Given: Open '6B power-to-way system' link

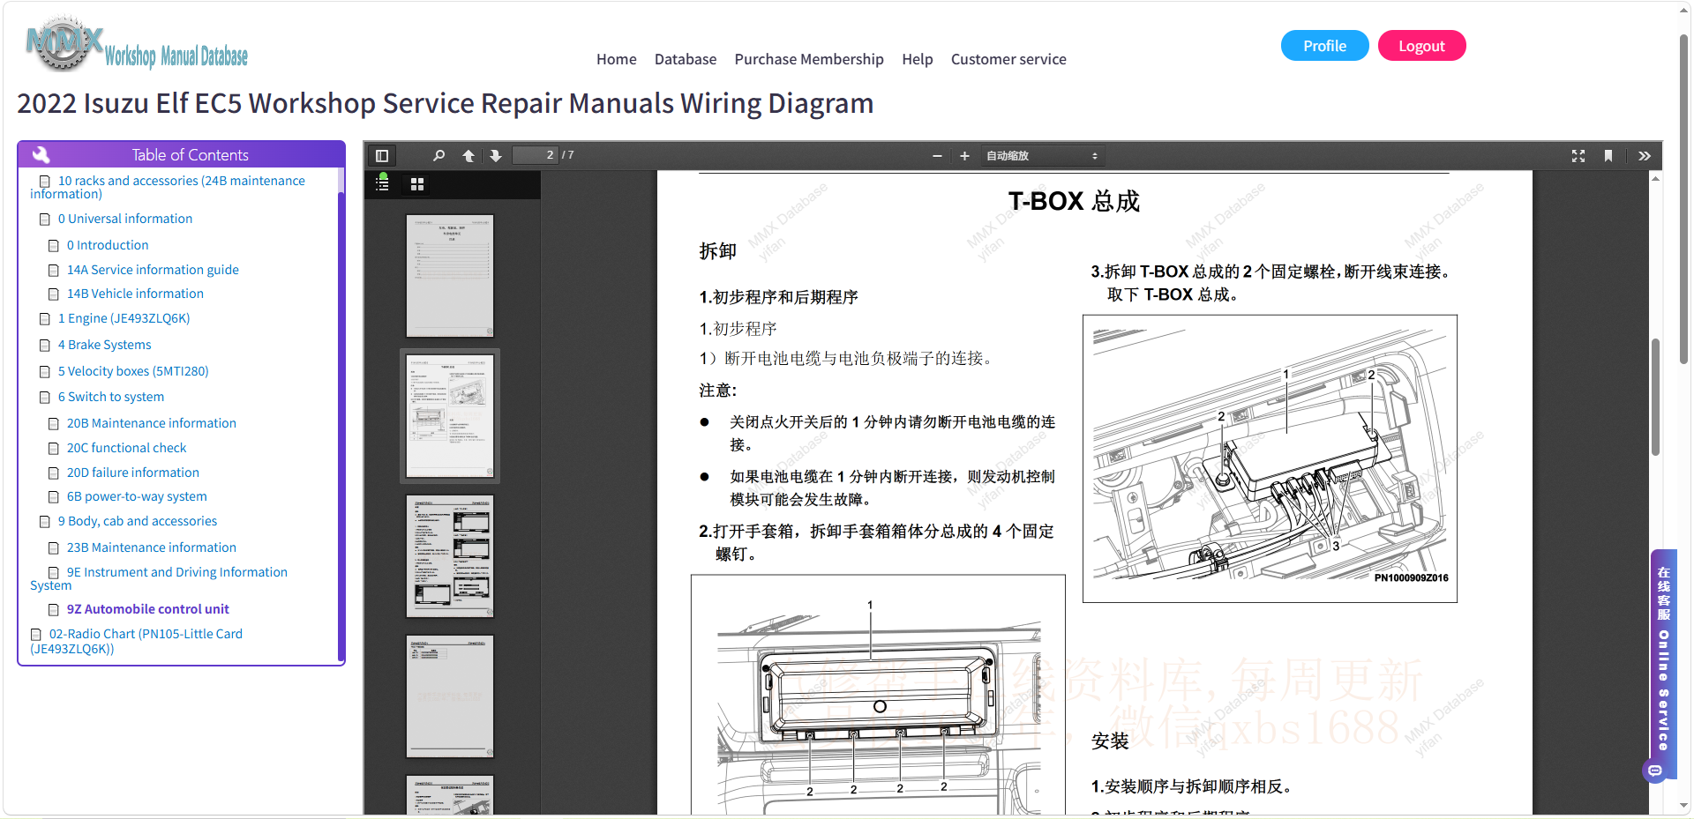Looking at the screenshot, I should pos(137,496).
